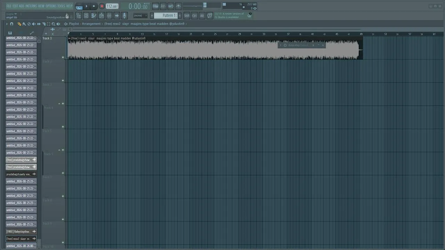Click the microphone audio recording icon

click(x=124, y=16)
